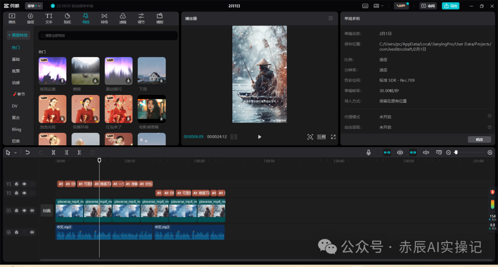The height and width of the screenshot is (267, 498).
Task: Open the 转场 transitions panel
Action: [104, 18]
